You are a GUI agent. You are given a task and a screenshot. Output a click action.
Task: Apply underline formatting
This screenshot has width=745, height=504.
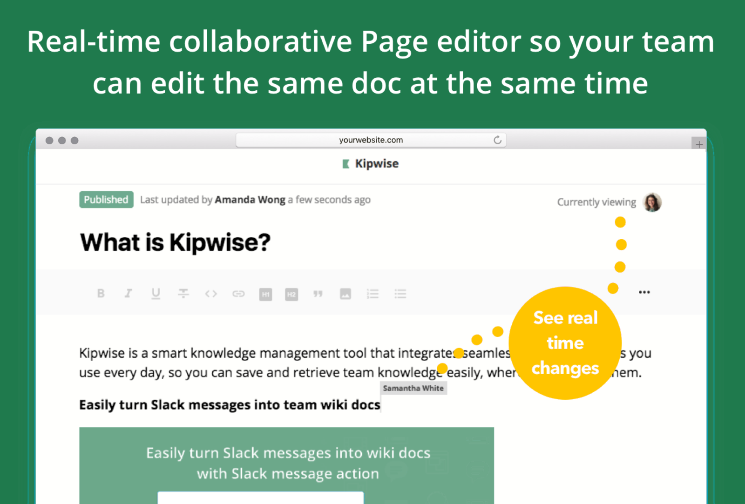pos(156,293)
